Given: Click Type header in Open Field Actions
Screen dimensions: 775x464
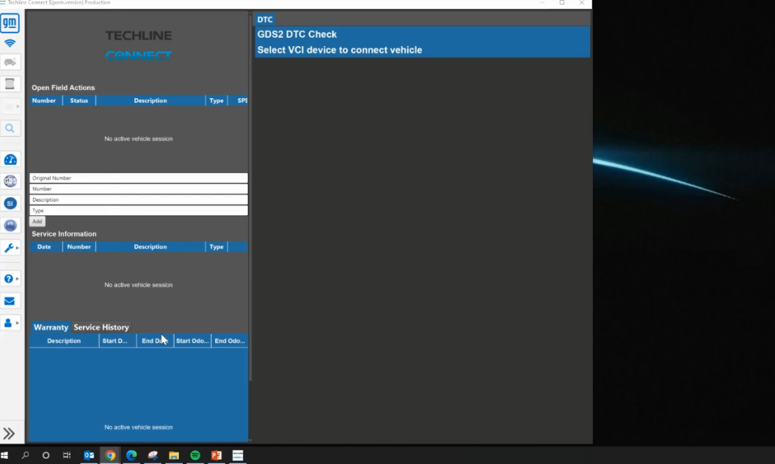Looking at the screenshot, I should [x=217, y=101].
